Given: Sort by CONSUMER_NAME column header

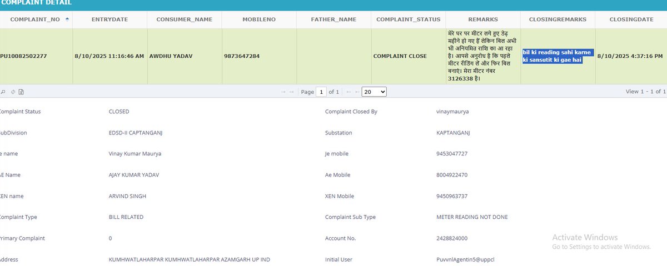Looking at the screenshot, I should tap(184, 19).
